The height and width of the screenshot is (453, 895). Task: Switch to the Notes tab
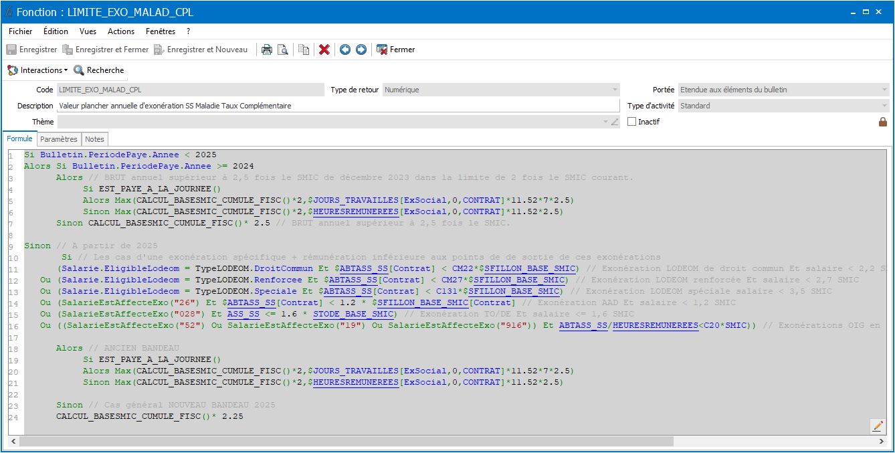tap(94, 139)
